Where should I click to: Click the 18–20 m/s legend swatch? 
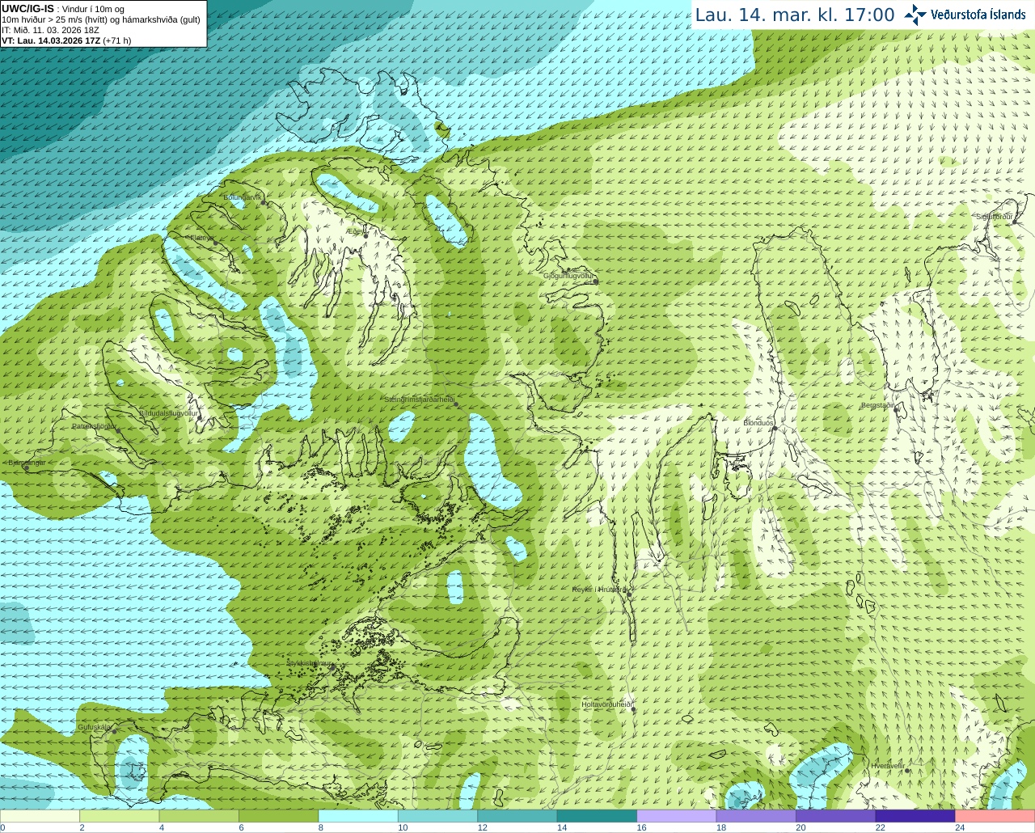point(756,816)
